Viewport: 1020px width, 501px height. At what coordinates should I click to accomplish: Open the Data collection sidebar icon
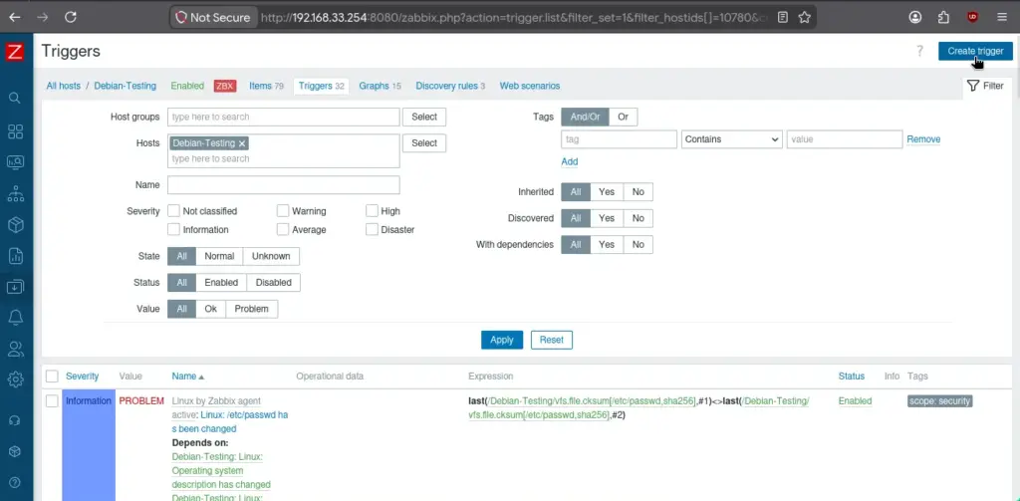pyautogui.click(x=15, y=286)
